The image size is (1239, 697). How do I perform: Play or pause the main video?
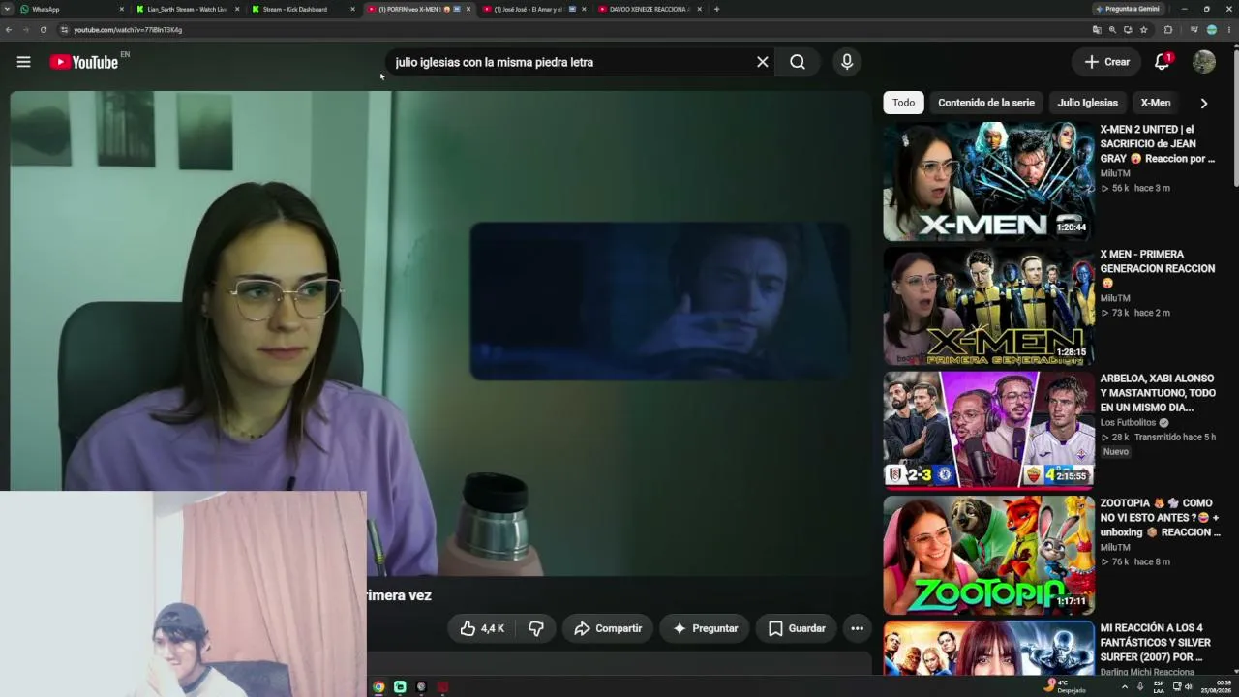click(x=441, y=334)
